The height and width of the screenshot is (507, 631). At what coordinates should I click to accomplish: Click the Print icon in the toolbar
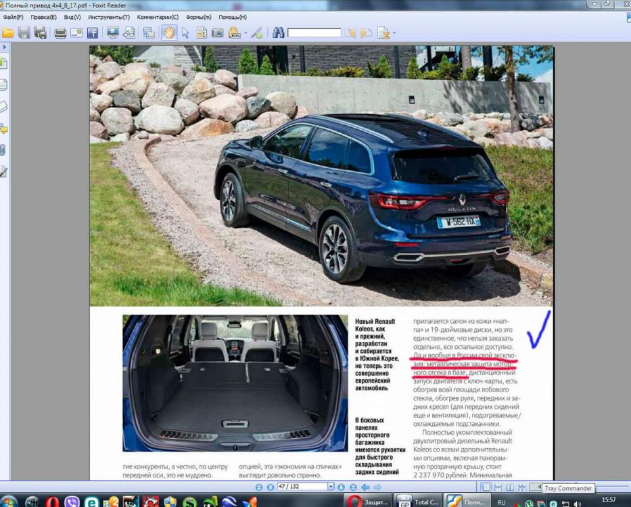coord(60,33)
